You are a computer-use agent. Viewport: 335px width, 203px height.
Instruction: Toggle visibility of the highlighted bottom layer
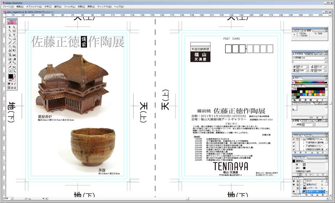(x=294, y=191)
